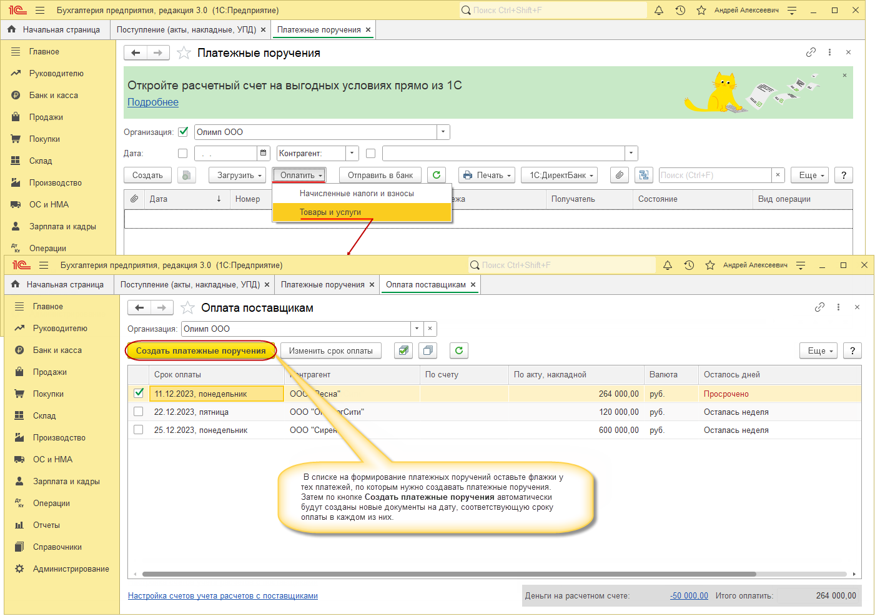Open help question mark in Оплата поставщикам
This screenshot has height=616, width=875.
853,350
